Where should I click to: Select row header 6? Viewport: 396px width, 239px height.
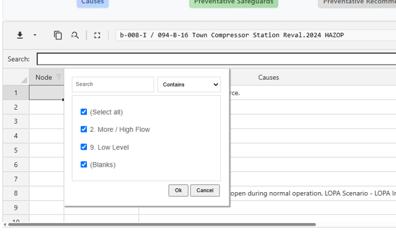(16, 165)
